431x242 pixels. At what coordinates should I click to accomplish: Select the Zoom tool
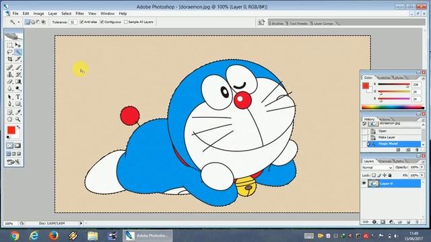(18, 120)
